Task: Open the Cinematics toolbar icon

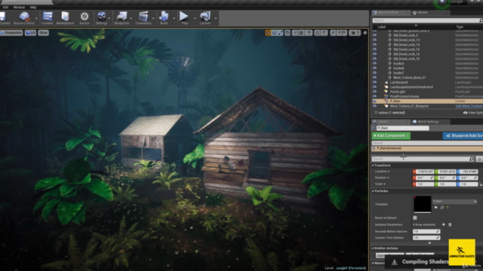Action: (143, 18)
